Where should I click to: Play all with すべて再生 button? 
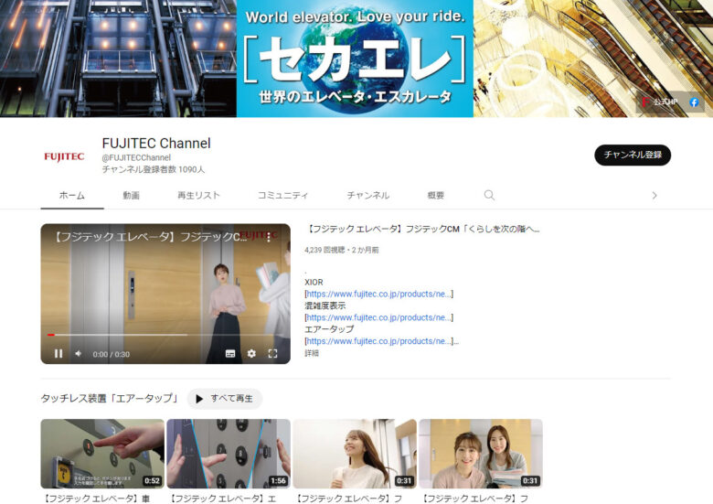(225, 399)
